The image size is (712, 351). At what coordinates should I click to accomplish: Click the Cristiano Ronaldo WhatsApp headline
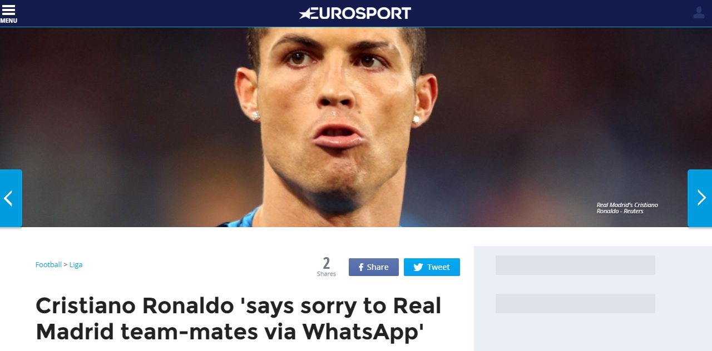pyautogui.click(x=239, y=319)
